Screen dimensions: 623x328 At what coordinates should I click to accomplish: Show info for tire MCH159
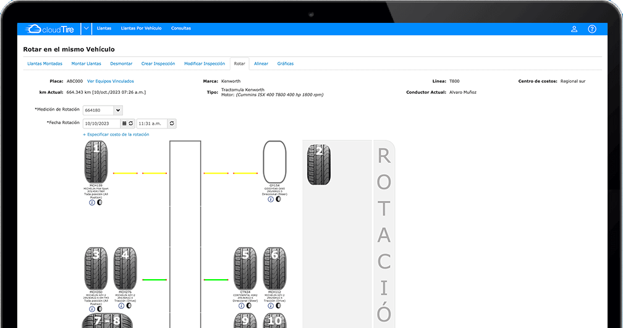(92, 203)
